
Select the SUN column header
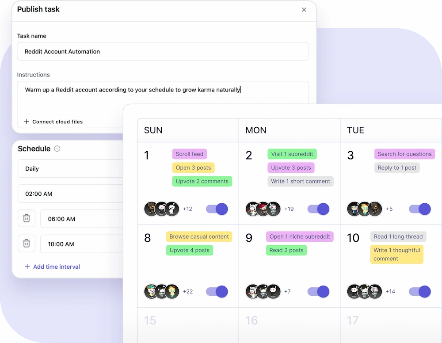coord(152,130)
